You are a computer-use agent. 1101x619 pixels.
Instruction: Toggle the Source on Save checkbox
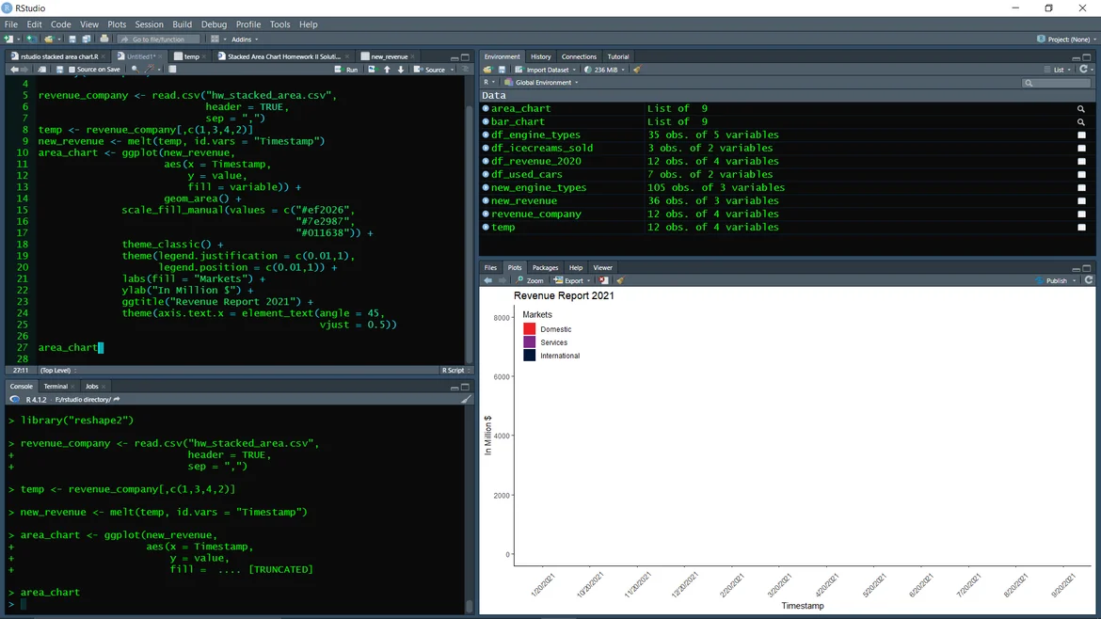tap(72, 70)
